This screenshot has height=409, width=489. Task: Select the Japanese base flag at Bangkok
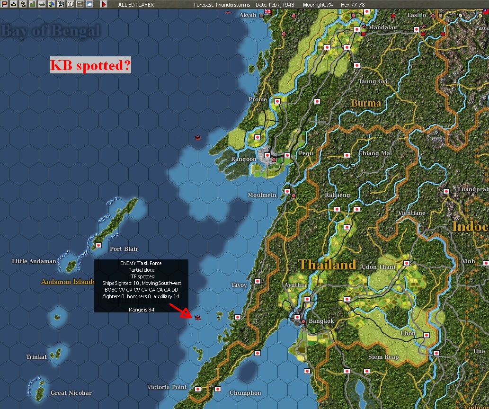tap(297, 317)
